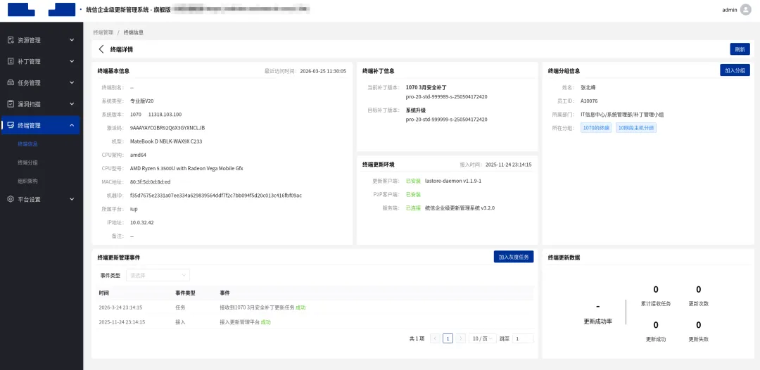Click the 1070的终端 group tag
The image size is (760, 370).
click(x=597, y=128)
